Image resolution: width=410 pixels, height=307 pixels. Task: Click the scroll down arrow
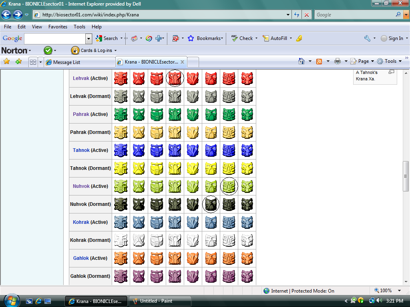click(x=406, y=282)
